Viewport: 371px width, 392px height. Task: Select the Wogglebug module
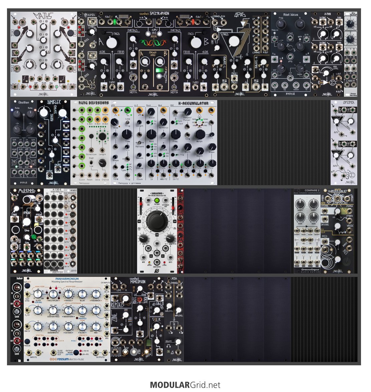click(x=337, y=231)
